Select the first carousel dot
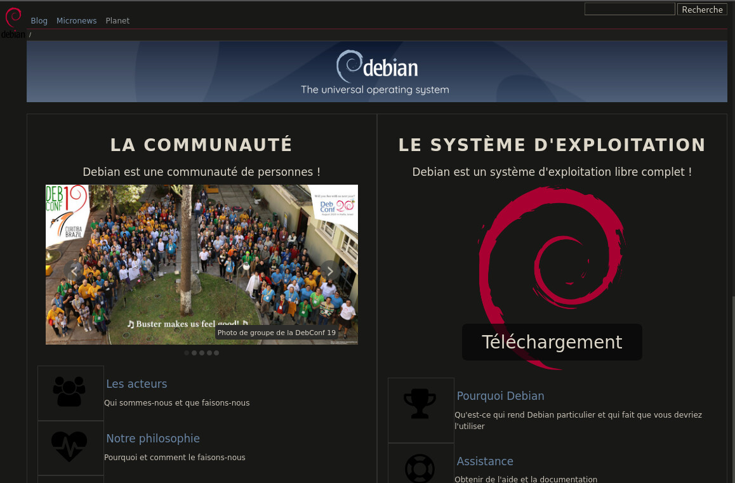 pos(187,353)
